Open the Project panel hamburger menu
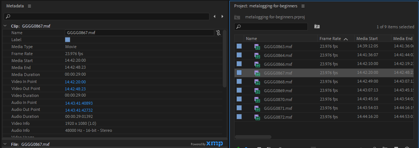The image size is (419, 148). pos(303,6)
